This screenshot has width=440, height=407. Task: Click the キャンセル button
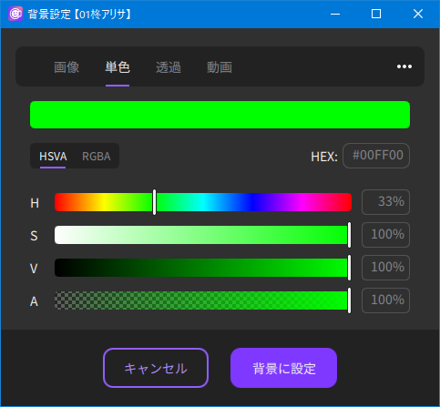(x=156, y=368)
